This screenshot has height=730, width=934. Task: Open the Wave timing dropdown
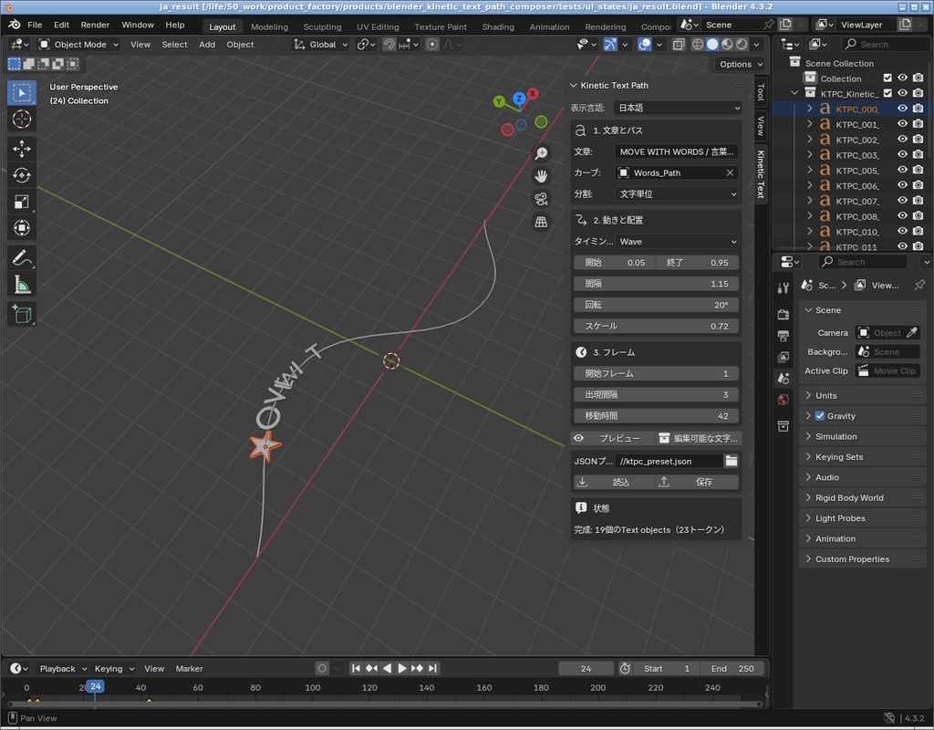tap(677, 241)
